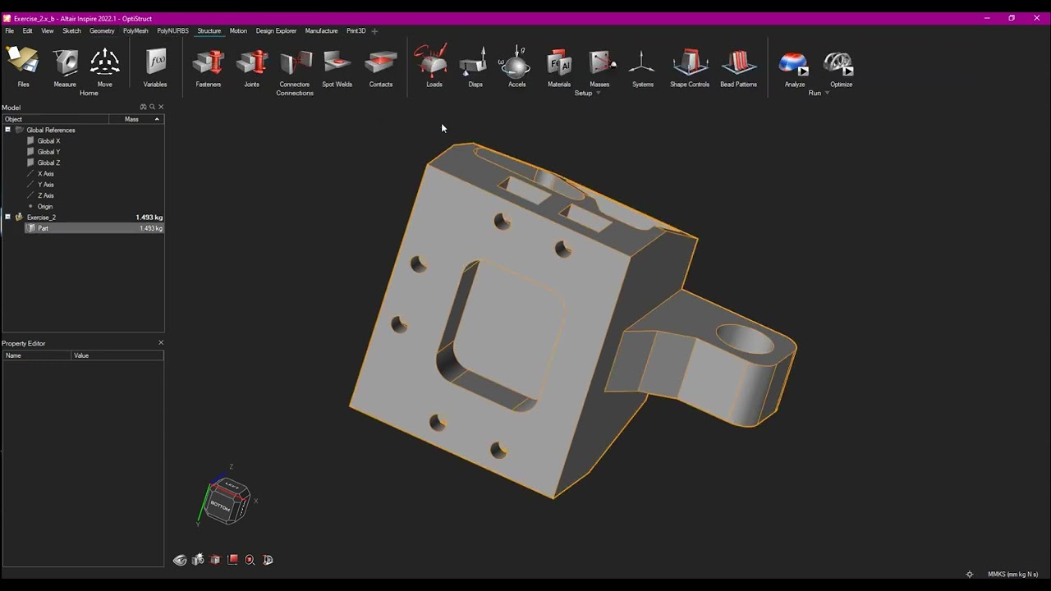Open the File menu
Image resolution: width=1051 pixels, height=591 pixels.
click(10, 30)
